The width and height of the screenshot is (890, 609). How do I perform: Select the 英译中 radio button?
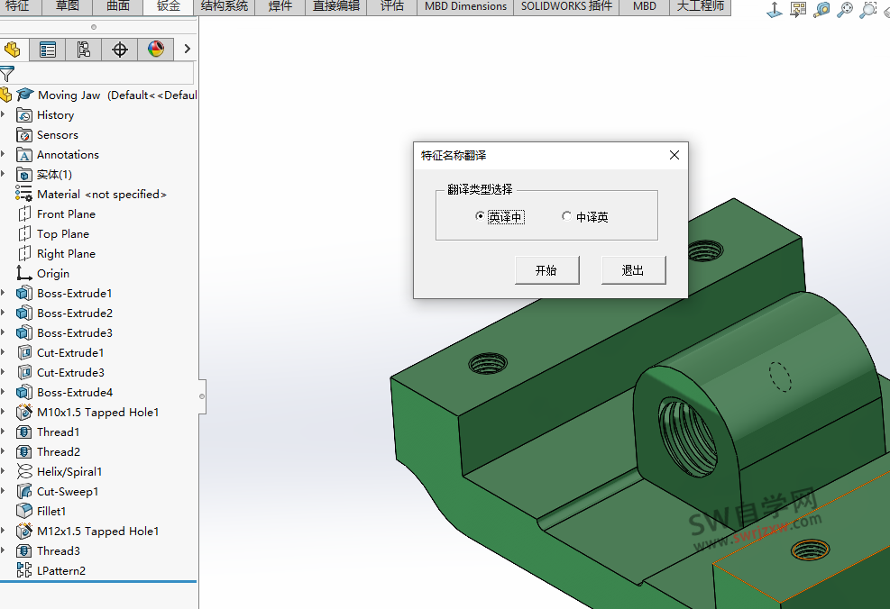[480, 216]
